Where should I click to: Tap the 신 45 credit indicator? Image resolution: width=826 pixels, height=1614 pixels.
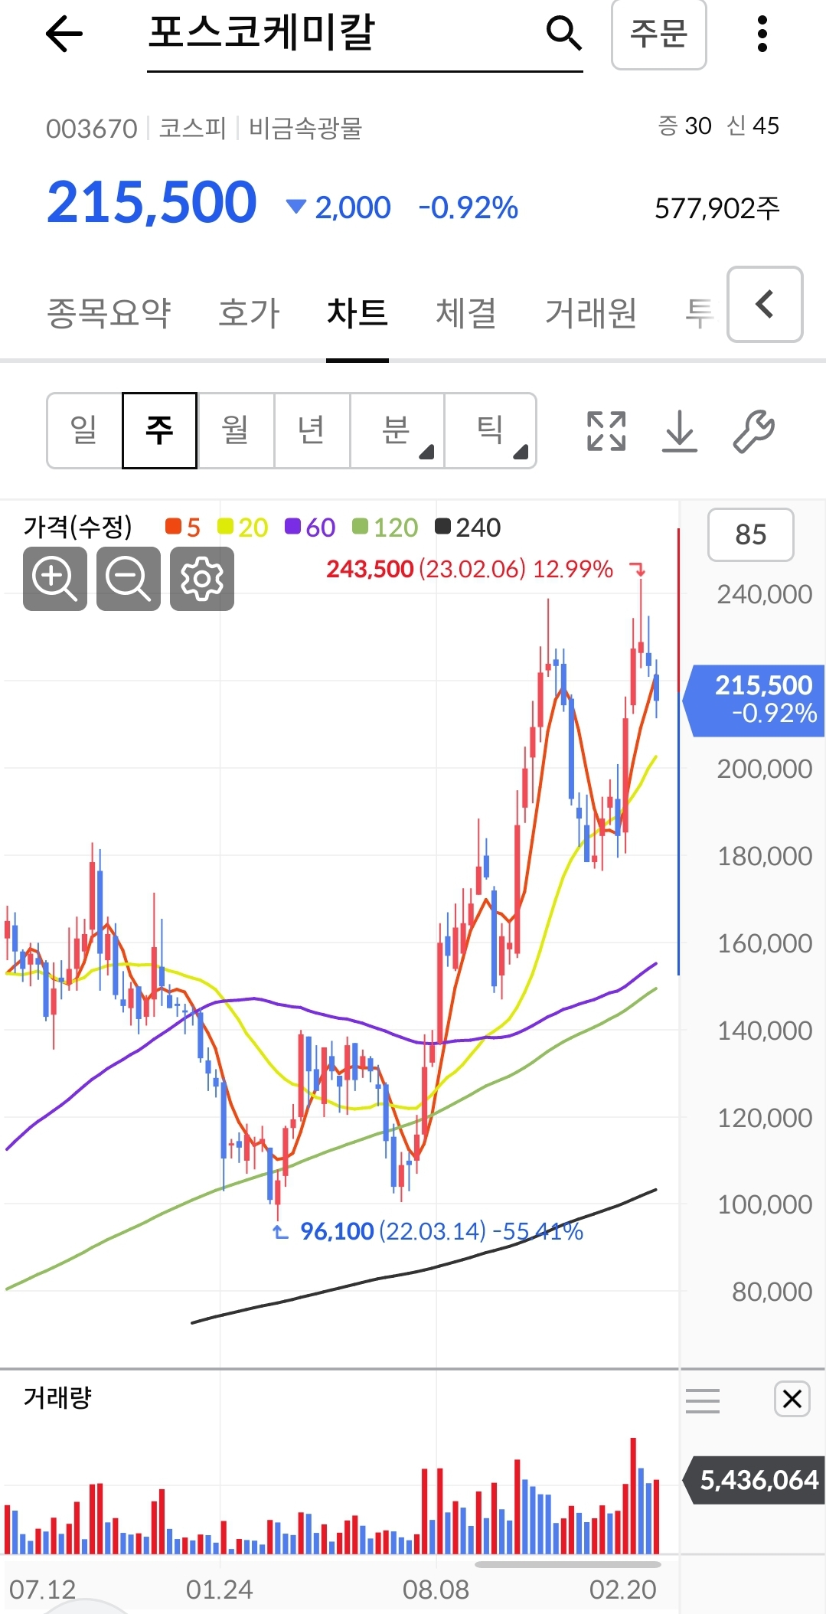(753, 126)
